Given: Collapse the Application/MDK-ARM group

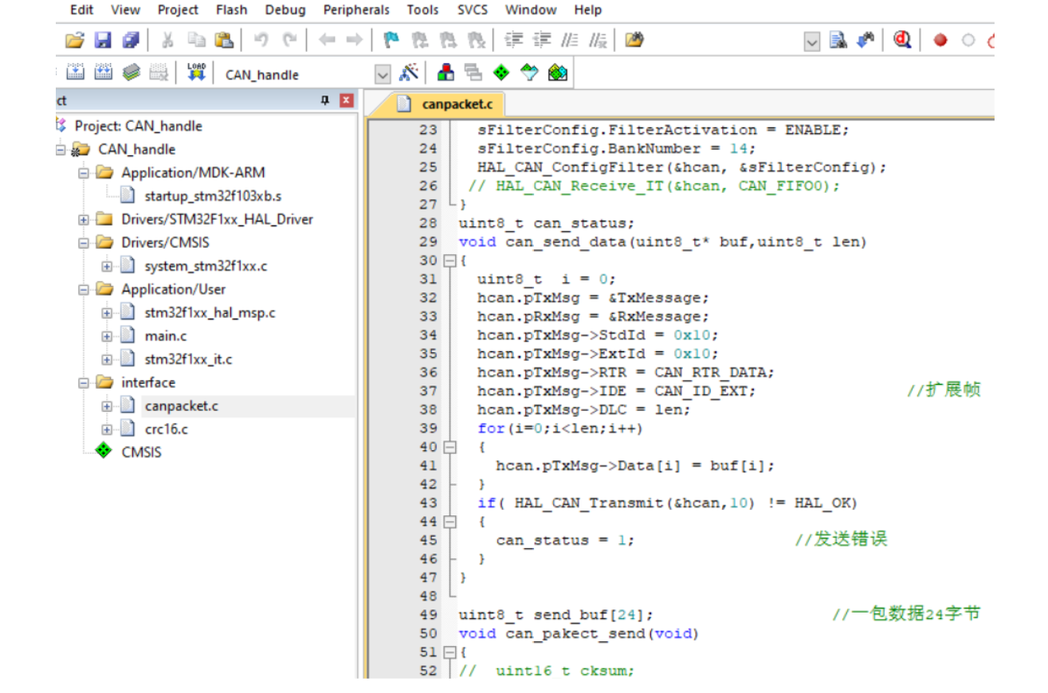Looking at the screenshot, I should pyautogui.click(x=84, y=173).
